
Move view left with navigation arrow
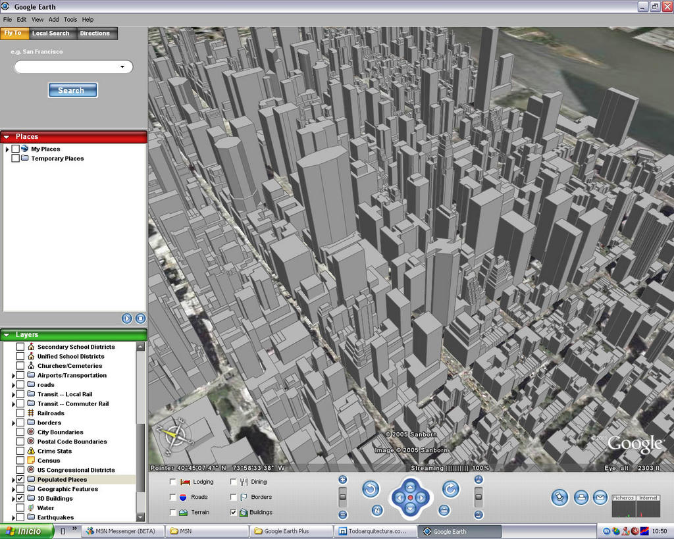tap(400, 498)
